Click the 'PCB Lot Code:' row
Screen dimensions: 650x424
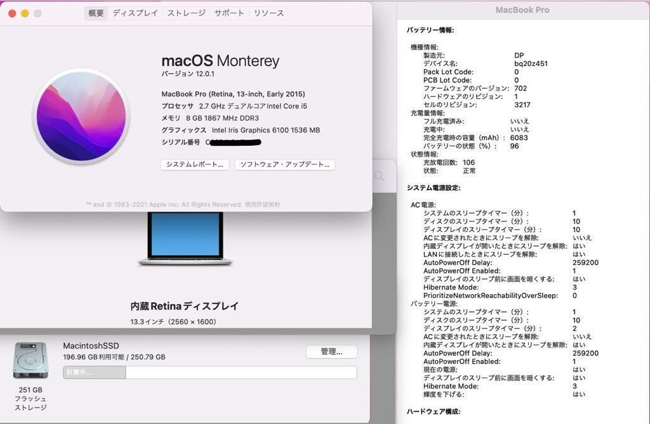[471, 80]
